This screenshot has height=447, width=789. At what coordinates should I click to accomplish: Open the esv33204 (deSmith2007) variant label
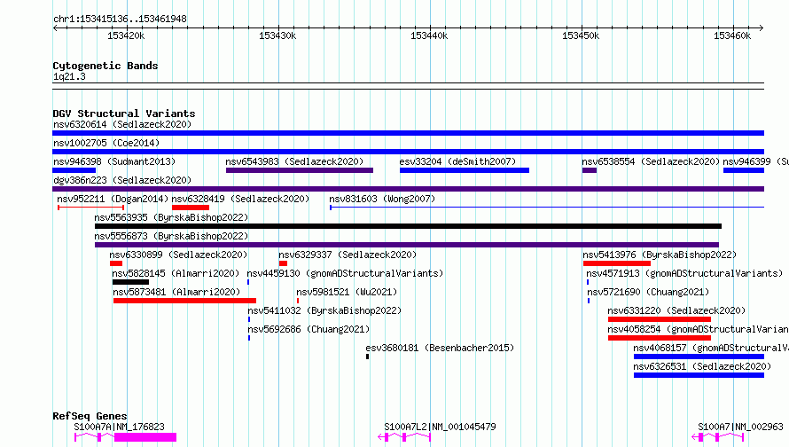tap(457, 161)
